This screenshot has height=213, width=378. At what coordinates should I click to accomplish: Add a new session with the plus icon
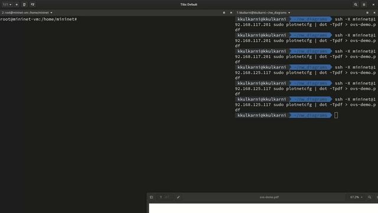point(17,4)
